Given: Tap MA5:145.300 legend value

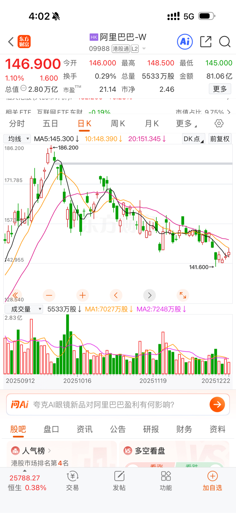Looking at the screenshot, I should 57,139.
